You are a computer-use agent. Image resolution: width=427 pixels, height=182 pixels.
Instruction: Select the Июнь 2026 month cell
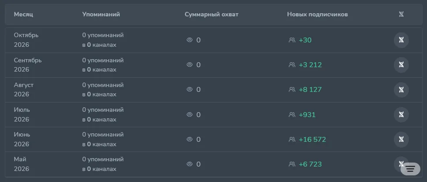click(22, 139)
